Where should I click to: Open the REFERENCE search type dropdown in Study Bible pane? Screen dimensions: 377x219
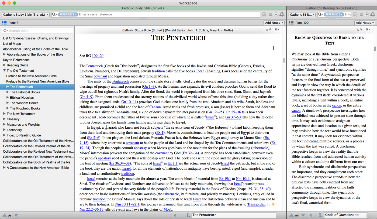coord(68,15)
